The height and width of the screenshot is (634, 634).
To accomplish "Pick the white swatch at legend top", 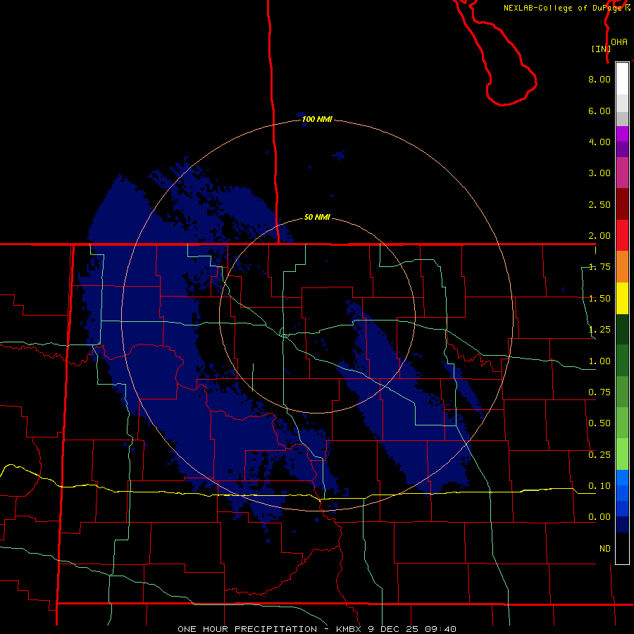I will 622,79.
